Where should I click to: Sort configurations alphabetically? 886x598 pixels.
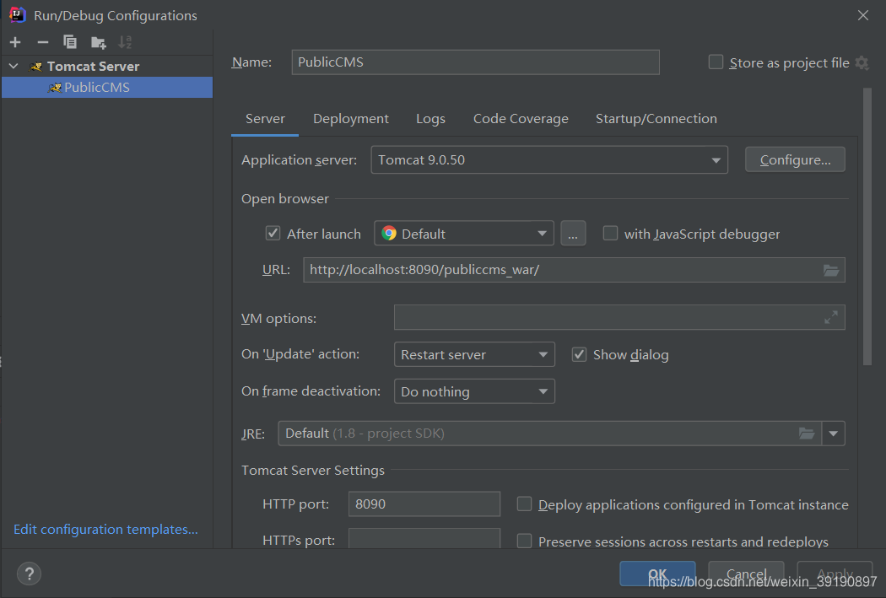click(125, 42)
